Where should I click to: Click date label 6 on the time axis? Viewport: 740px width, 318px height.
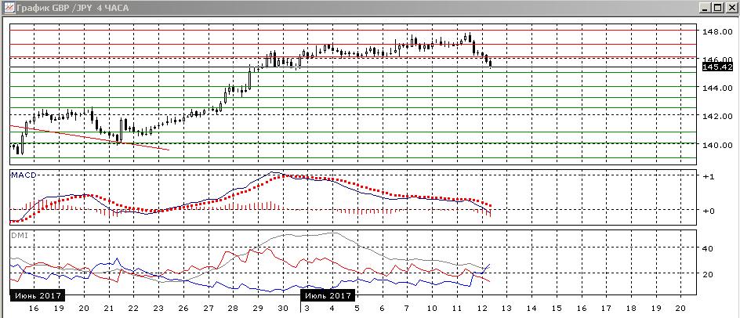[x=383, y=308]
